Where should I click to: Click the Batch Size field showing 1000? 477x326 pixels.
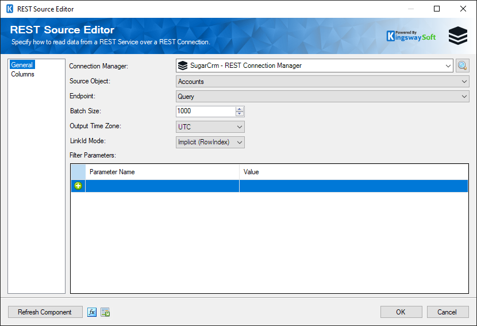206,111
